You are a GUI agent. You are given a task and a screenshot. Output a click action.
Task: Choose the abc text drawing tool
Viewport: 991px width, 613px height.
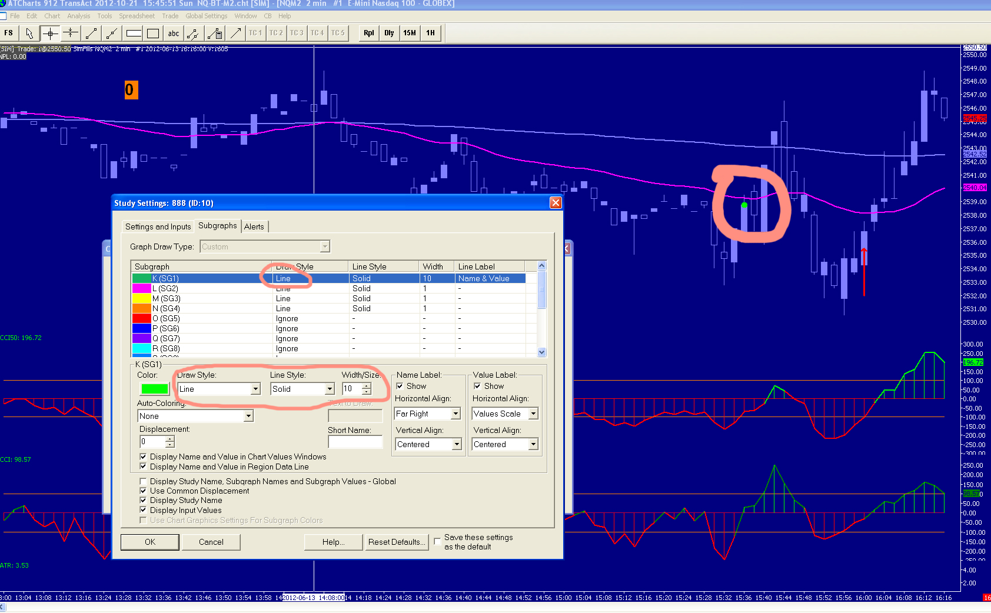[x=174, y=33]
